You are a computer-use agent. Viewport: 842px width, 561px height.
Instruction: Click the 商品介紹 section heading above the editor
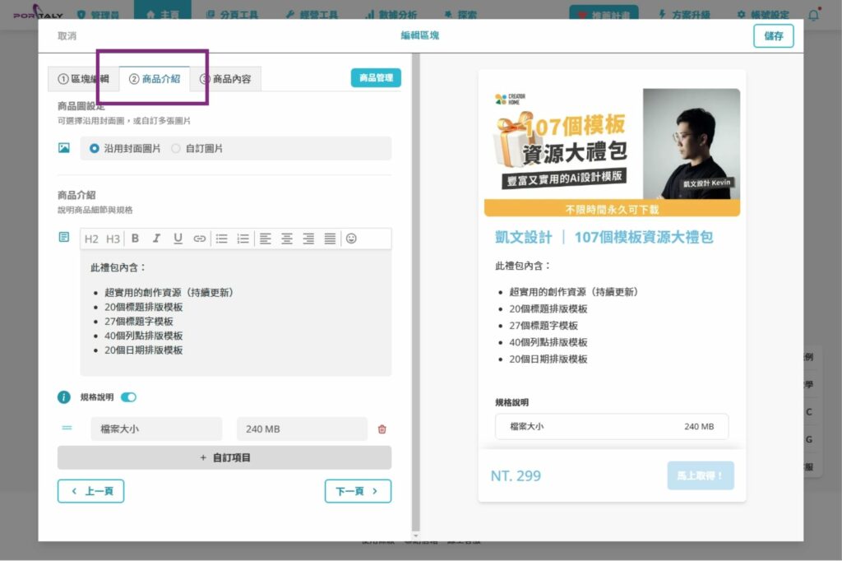point(76,195)
